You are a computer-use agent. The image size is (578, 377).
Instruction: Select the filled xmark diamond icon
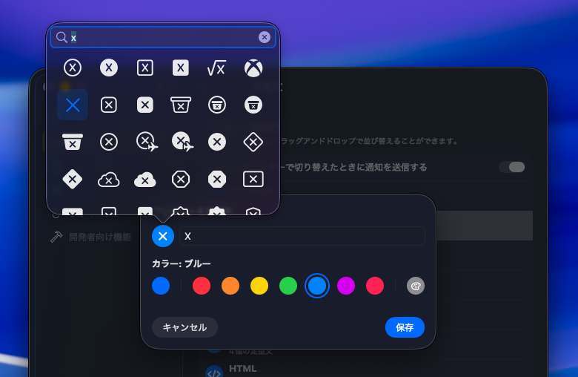(x=73, y=180)
